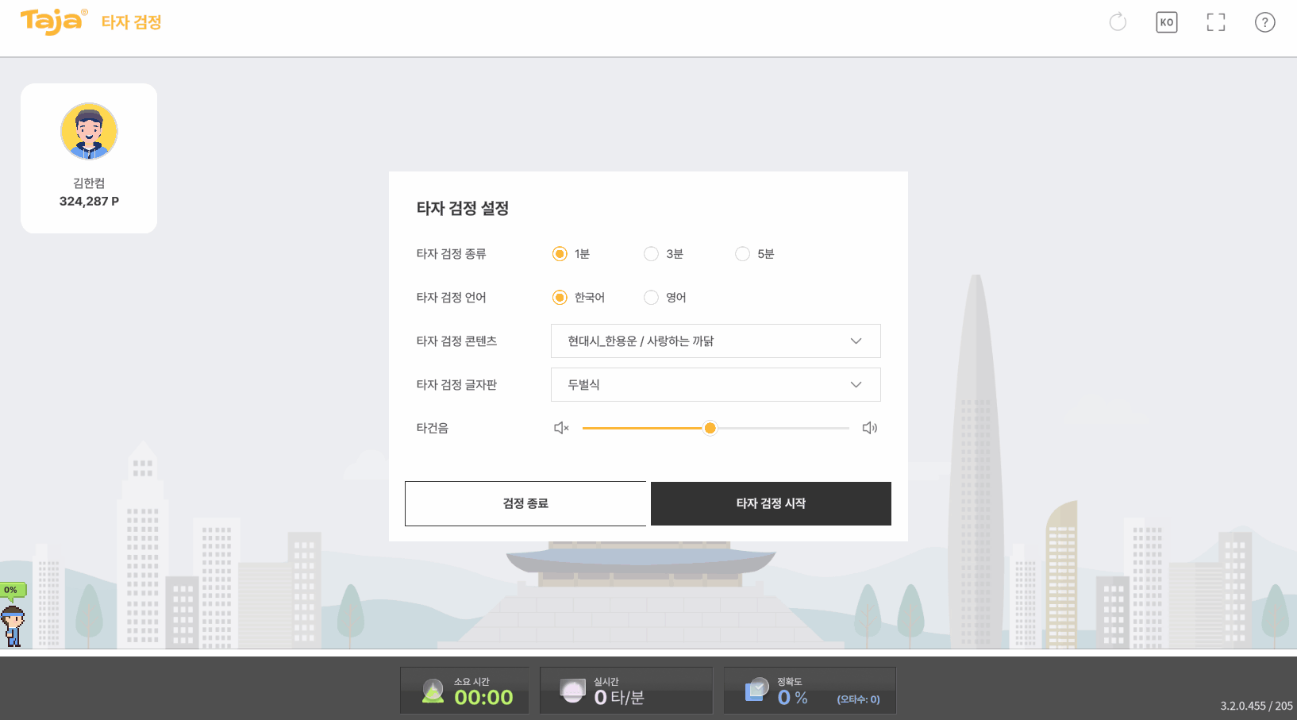Click the loud speaker volume icon
The height and width of the screenshot is (720, 1297).
click(870, 428)
